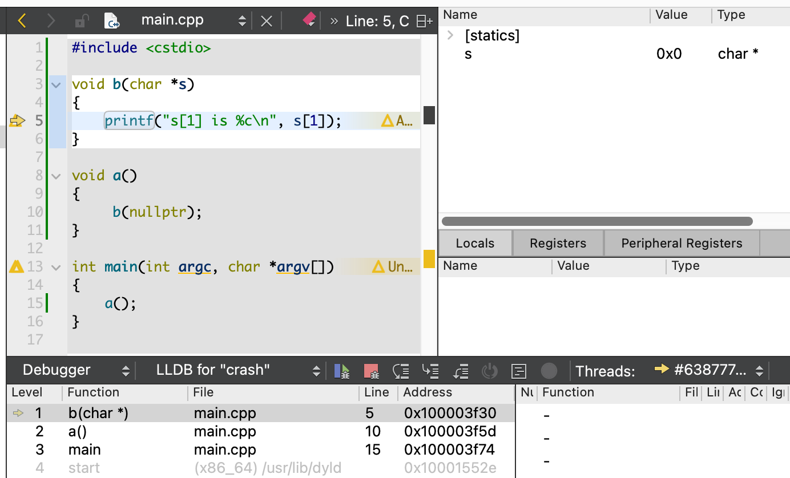Stop the debugger with the red icon

(371, 371)
